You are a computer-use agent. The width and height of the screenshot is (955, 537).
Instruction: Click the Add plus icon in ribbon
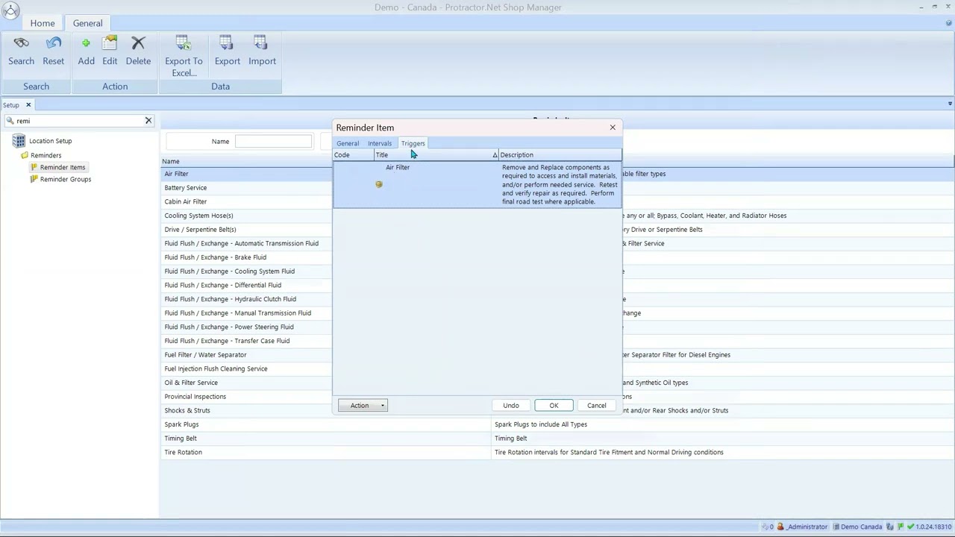(x=86, y=43)
